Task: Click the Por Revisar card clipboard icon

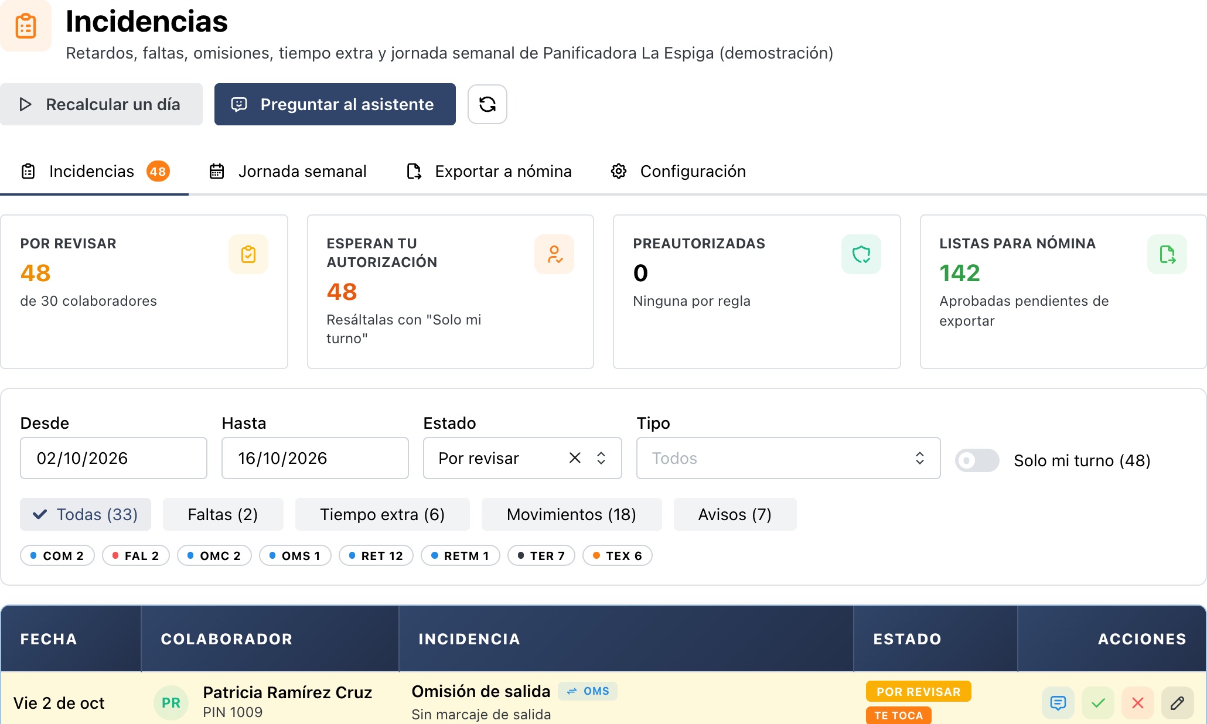Action: [x=248, y=254]
